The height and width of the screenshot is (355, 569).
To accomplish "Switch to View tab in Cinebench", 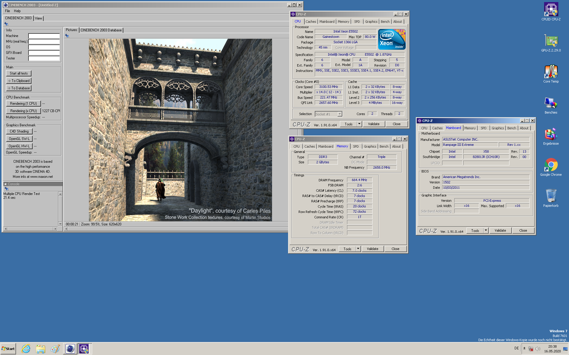I will point(39,18).
